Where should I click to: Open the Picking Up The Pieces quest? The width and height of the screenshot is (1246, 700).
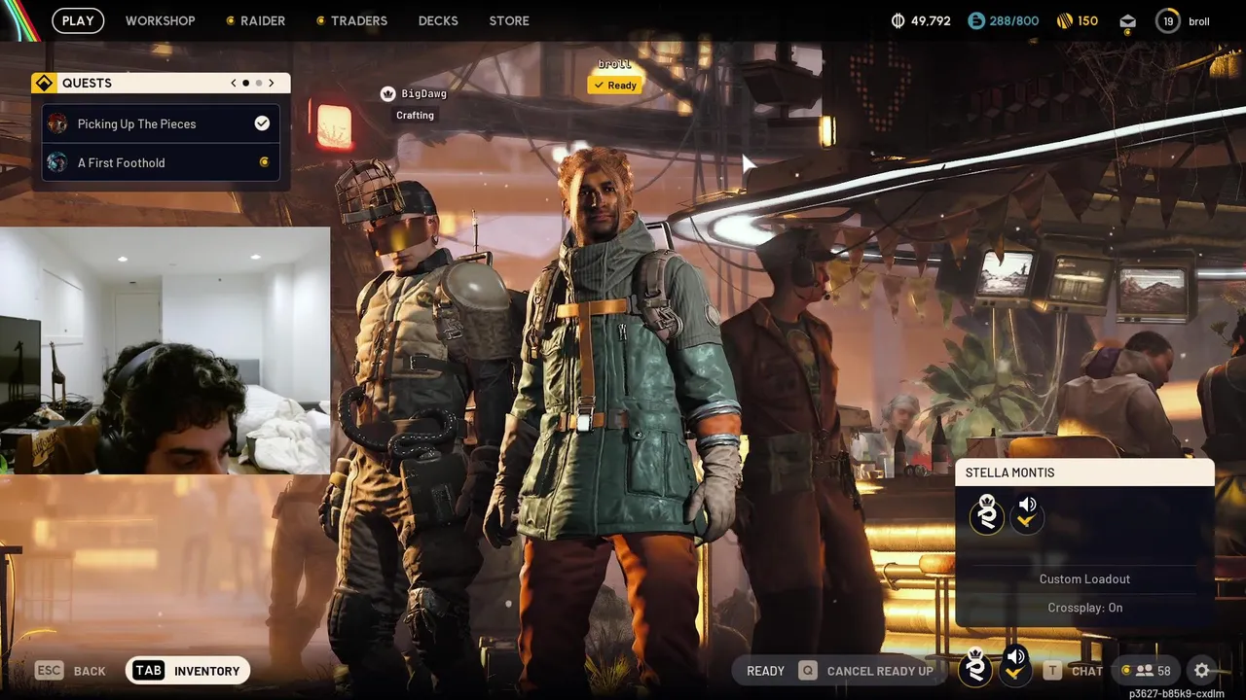161,123
